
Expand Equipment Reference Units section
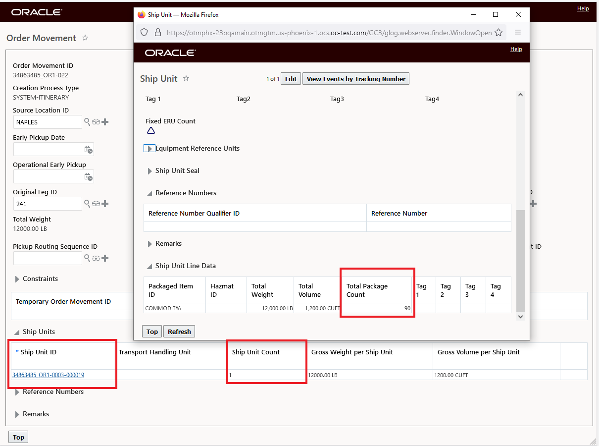tap(149, 149)
